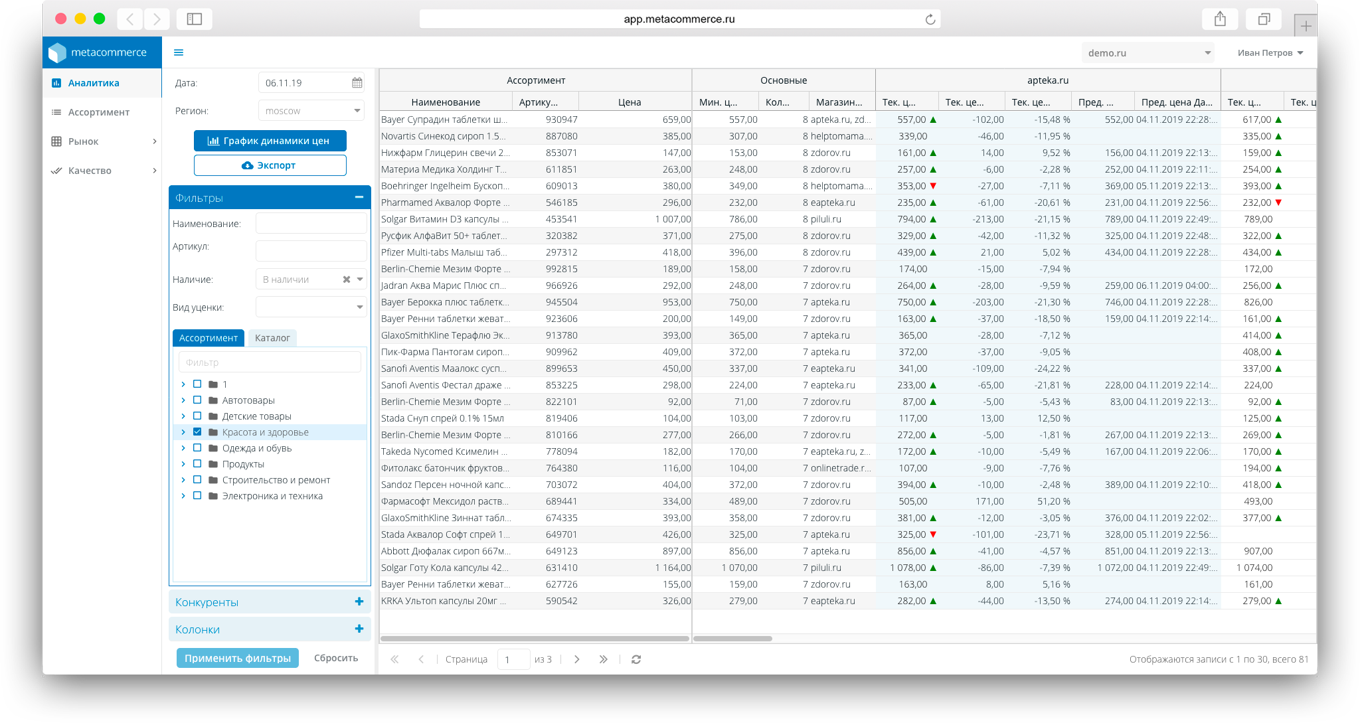Image resolution: width=1360 pixels, height=723 pixels.
Task: Click the Детские товары folder icon
Action: click(x=213, y=416)
